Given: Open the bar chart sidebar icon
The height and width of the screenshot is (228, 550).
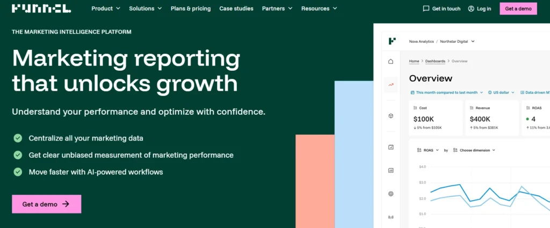Looking at the screenshot, I should [390, 171].
